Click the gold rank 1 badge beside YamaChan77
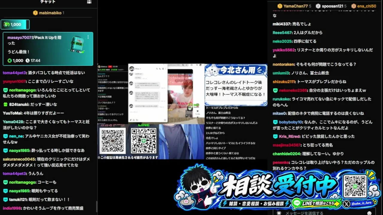Viewport: 383px width, 215px height. tap(280, 6)
